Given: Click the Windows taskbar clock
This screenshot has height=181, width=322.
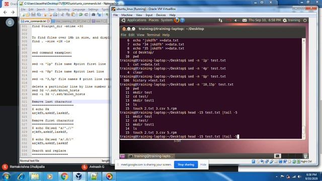Looking at the screenshot, I should tap(311, 176).
